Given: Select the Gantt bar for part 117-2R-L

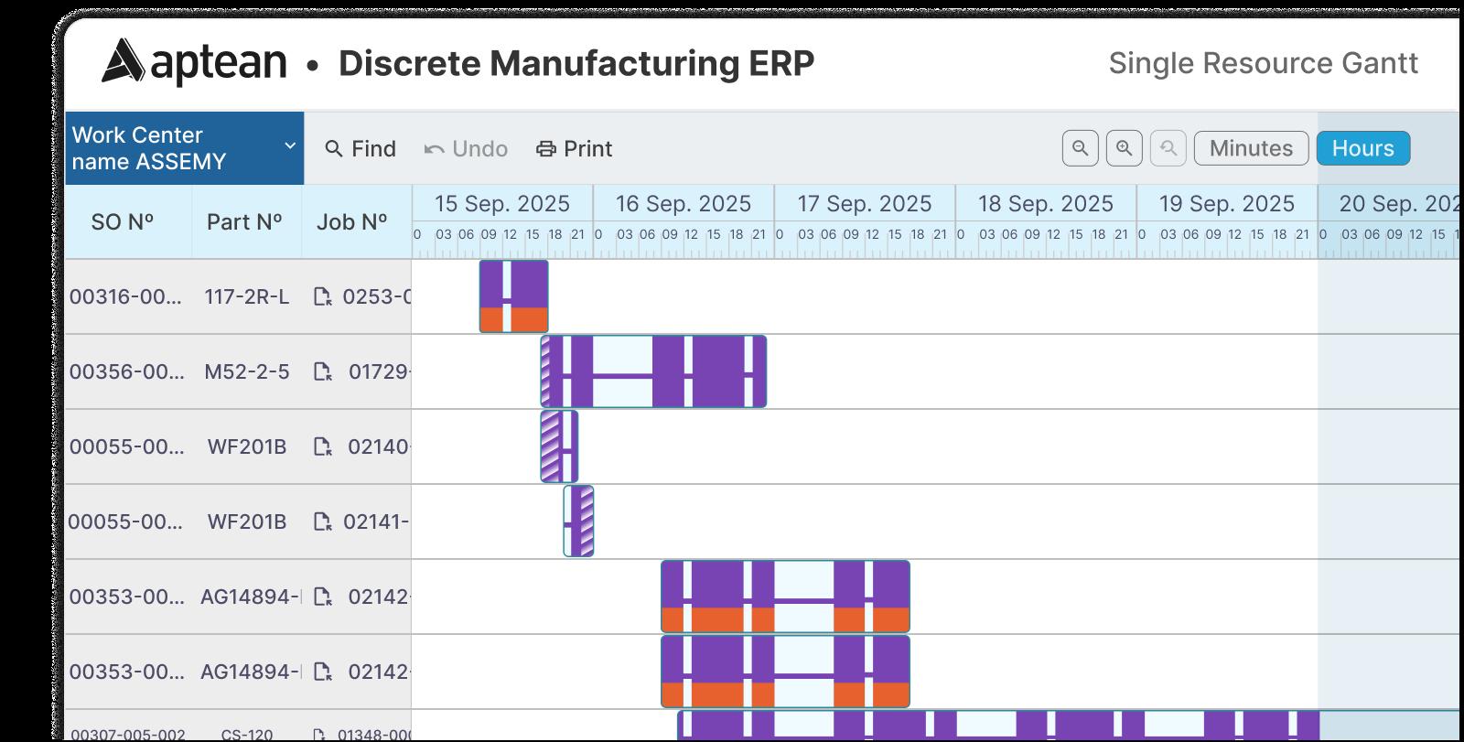Looking at the screenshot, I should click(x=514, y=296).
